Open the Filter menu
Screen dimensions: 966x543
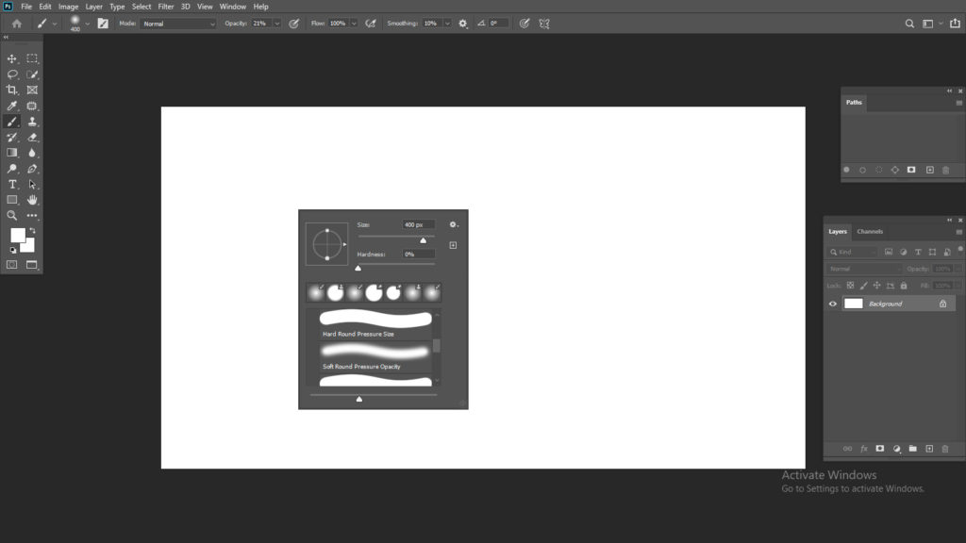pos(166,7)
